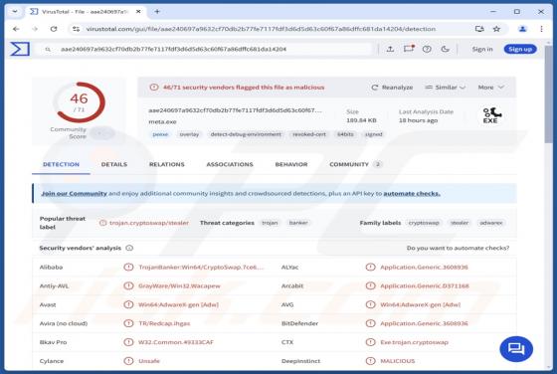
Task: Click the Popular threat label alert icon
Action: coord(103,223)
